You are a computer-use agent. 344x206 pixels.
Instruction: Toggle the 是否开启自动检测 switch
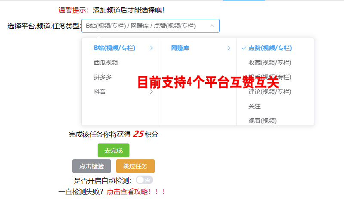coord(144,180)
